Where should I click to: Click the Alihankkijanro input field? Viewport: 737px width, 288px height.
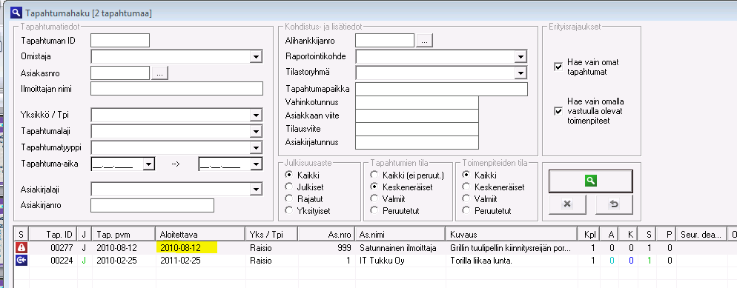click(385, 41)
